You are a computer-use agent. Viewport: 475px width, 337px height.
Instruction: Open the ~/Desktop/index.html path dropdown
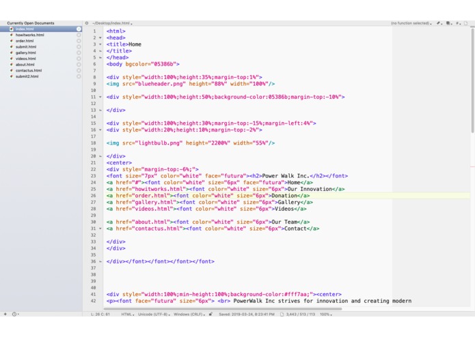point(112,23)
